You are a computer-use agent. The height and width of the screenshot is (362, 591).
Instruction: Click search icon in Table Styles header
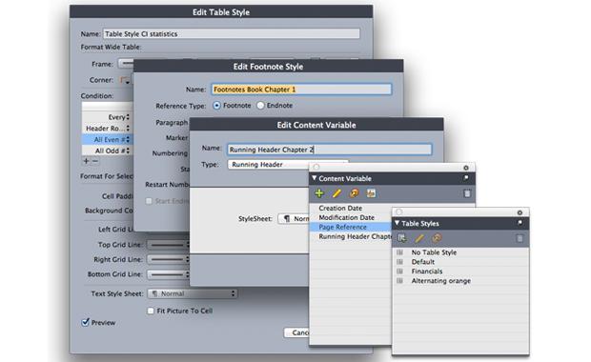[520, 223]
